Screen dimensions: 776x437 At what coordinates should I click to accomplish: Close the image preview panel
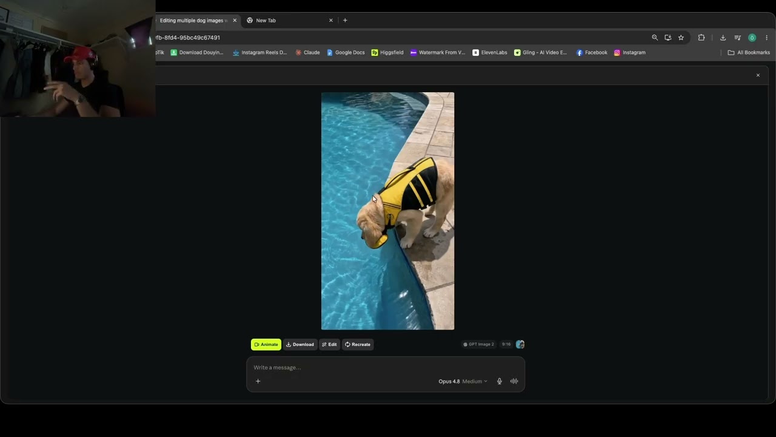pos(758,75)
